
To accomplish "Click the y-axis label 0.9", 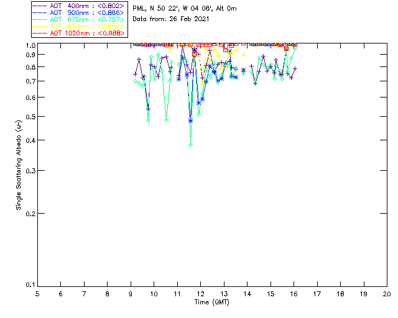I will [30, 55].
